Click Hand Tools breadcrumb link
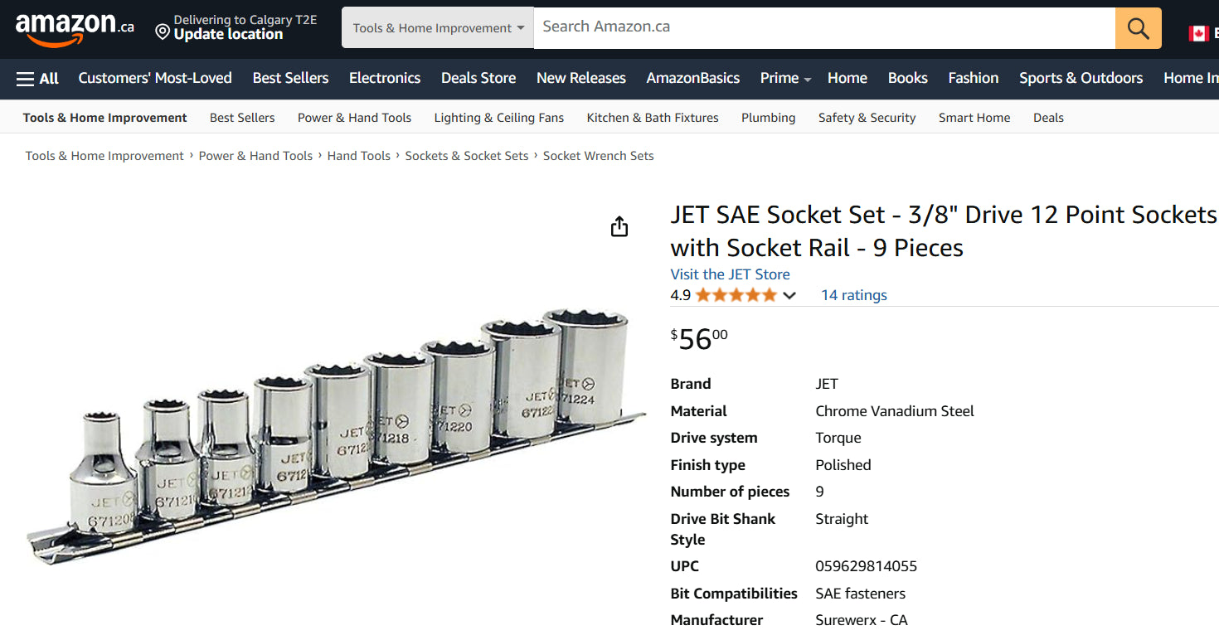 tap(358, 156)
